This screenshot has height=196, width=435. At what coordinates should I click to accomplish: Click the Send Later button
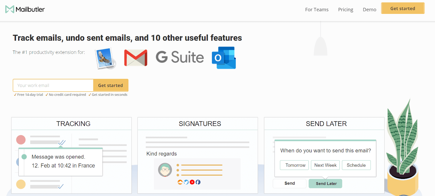(325, 183)
